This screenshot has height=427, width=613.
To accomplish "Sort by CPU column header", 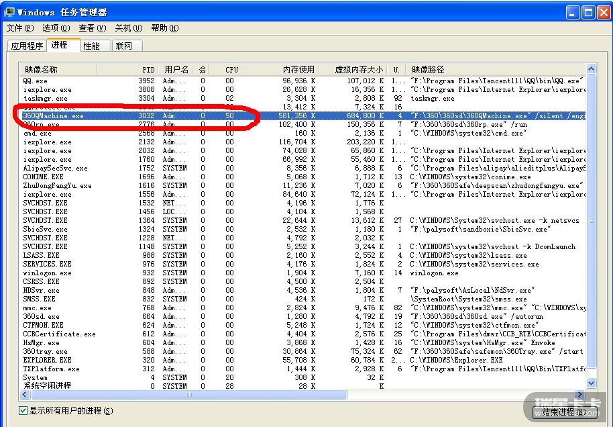I will tap(225, 70).
